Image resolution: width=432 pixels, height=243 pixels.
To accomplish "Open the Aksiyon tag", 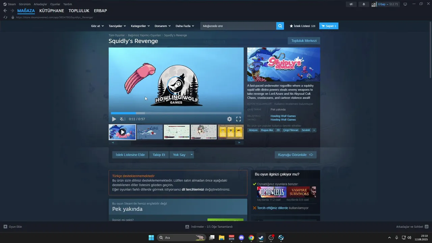I will [253, 130].
